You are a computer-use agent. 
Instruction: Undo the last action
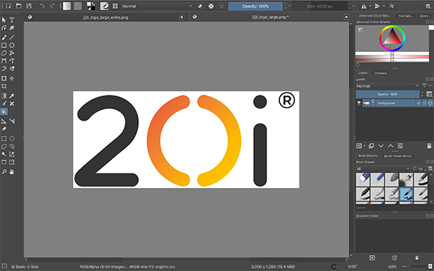point(42,6)
